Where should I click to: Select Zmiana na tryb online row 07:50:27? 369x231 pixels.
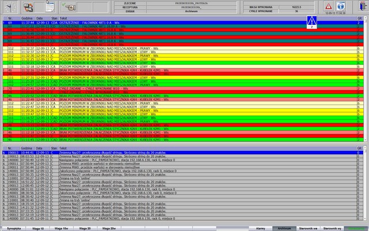tap(183, 178)
